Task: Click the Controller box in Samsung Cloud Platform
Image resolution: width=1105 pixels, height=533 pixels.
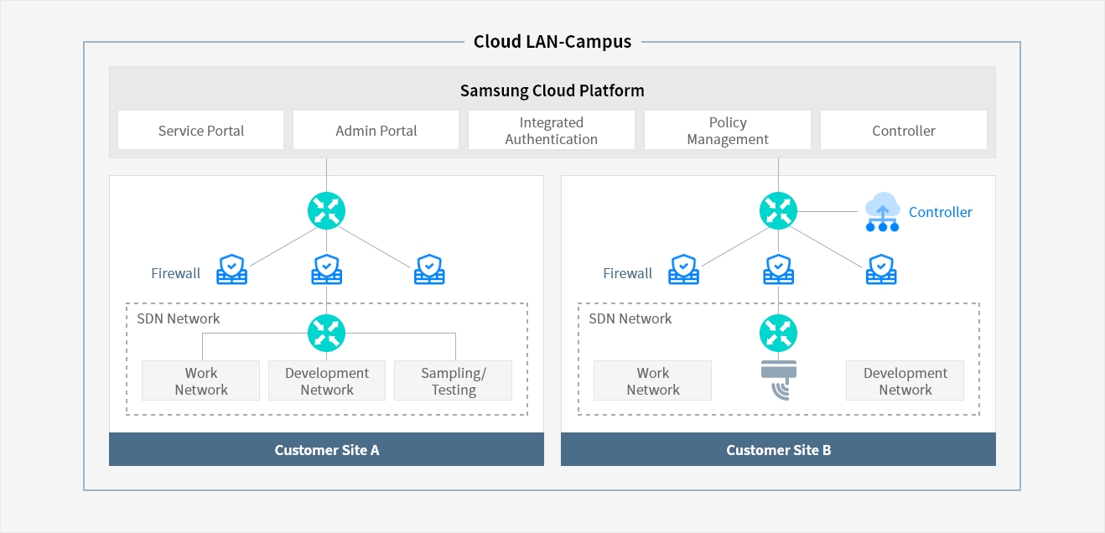Action: (903, 131)
